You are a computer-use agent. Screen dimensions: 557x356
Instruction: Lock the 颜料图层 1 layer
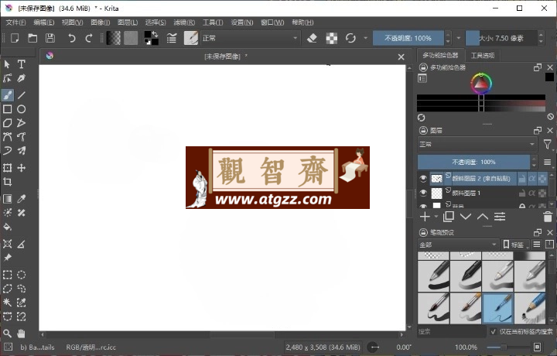522,193
